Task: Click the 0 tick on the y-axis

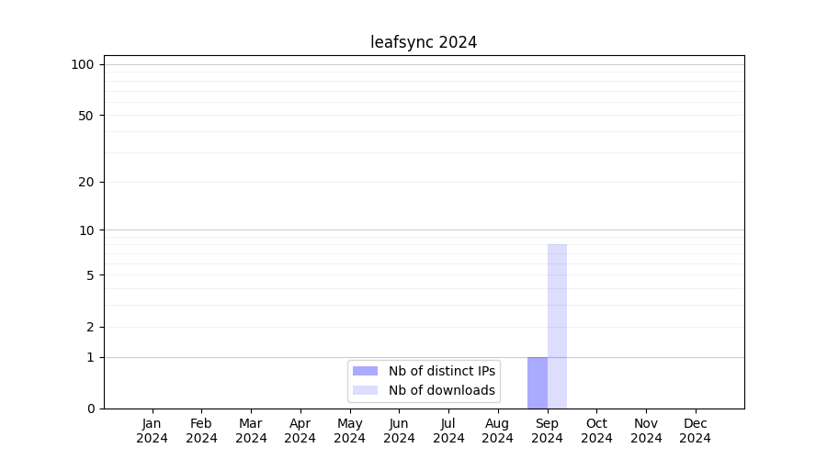Action: 90,409
